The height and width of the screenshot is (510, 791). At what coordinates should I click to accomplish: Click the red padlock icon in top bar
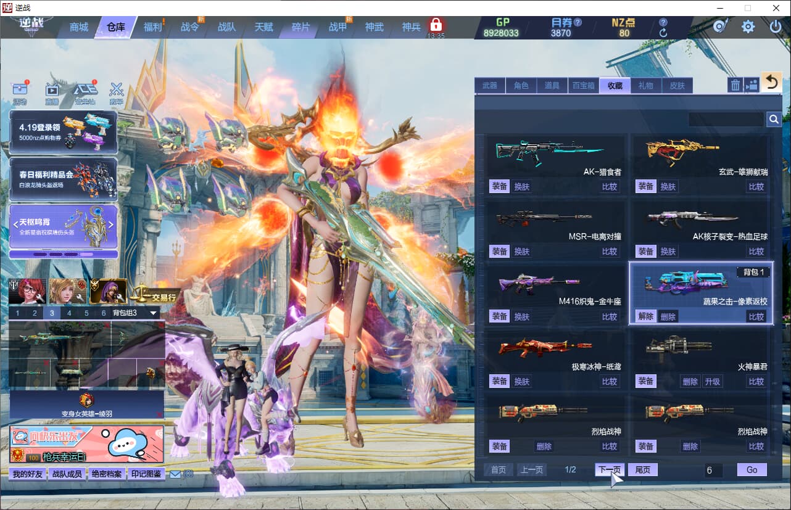coord(436,25)
